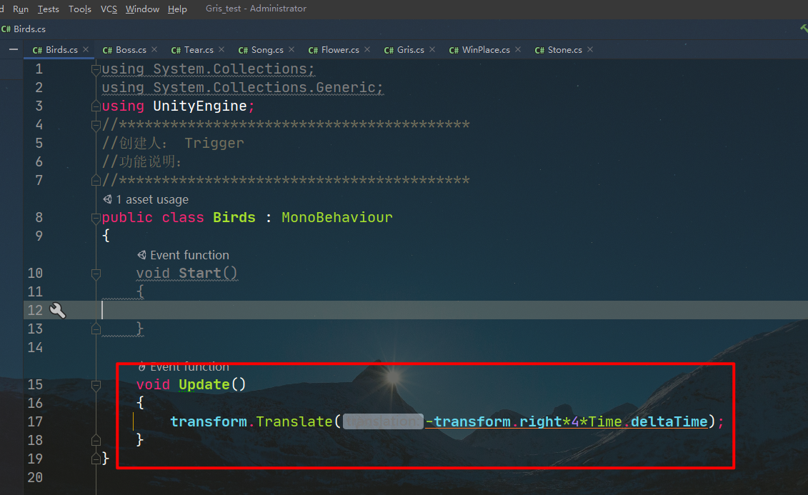Click 'deltaTime' on line 17
Image resolution: width=808 pixels, height=495 pixels.
pyautogui.click(x=669, y=421)
